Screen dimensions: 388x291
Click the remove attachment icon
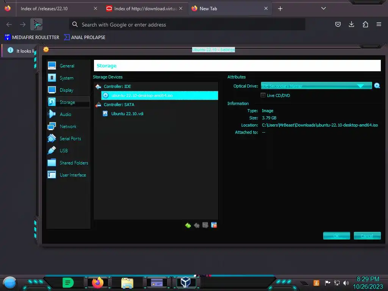pos(214,225)
